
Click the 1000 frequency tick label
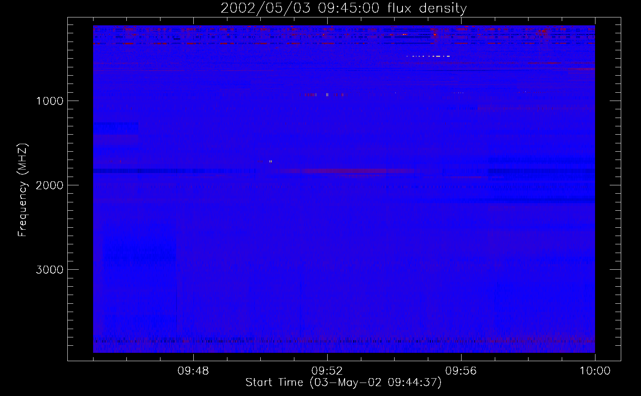click(50, 101)
